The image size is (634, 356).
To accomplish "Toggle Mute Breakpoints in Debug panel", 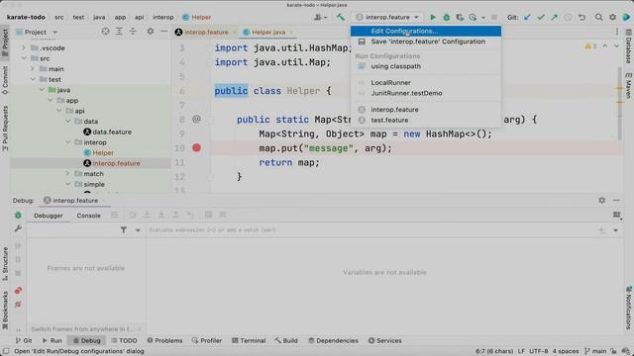I will (18, 305).
